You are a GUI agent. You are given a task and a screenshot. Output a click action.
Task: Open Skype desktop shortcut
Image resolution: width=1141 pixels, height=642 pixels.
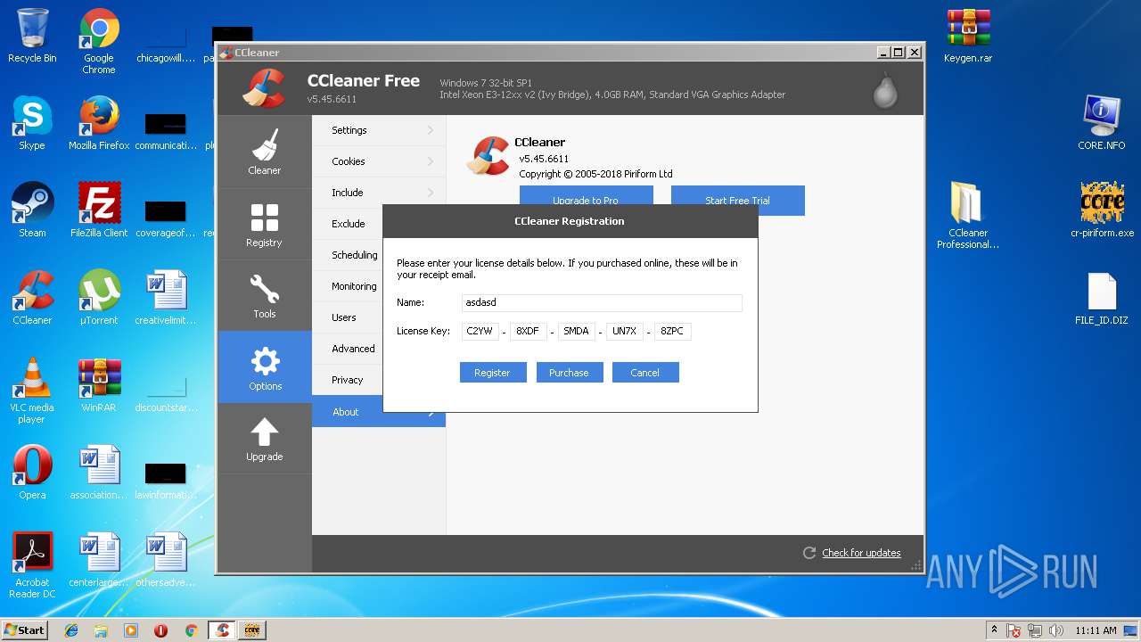[x=32, y=123]
